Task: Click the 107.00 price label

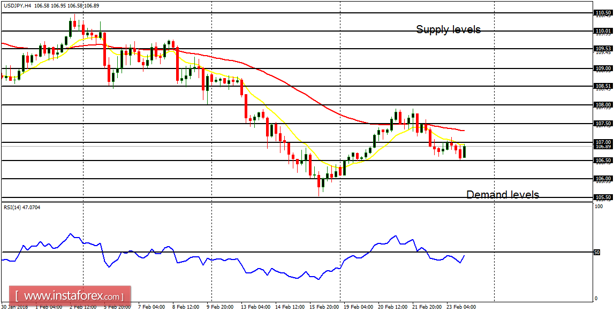Action: 603,142
